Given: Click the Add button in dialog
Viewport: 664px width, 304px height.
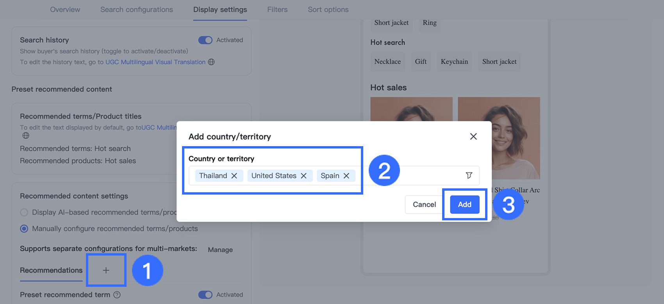Looking at the screenshot, I should coord(464,204).
